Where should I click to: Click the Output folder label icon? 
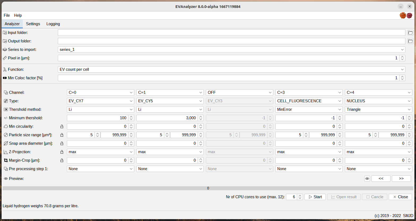tap(5, 41)
